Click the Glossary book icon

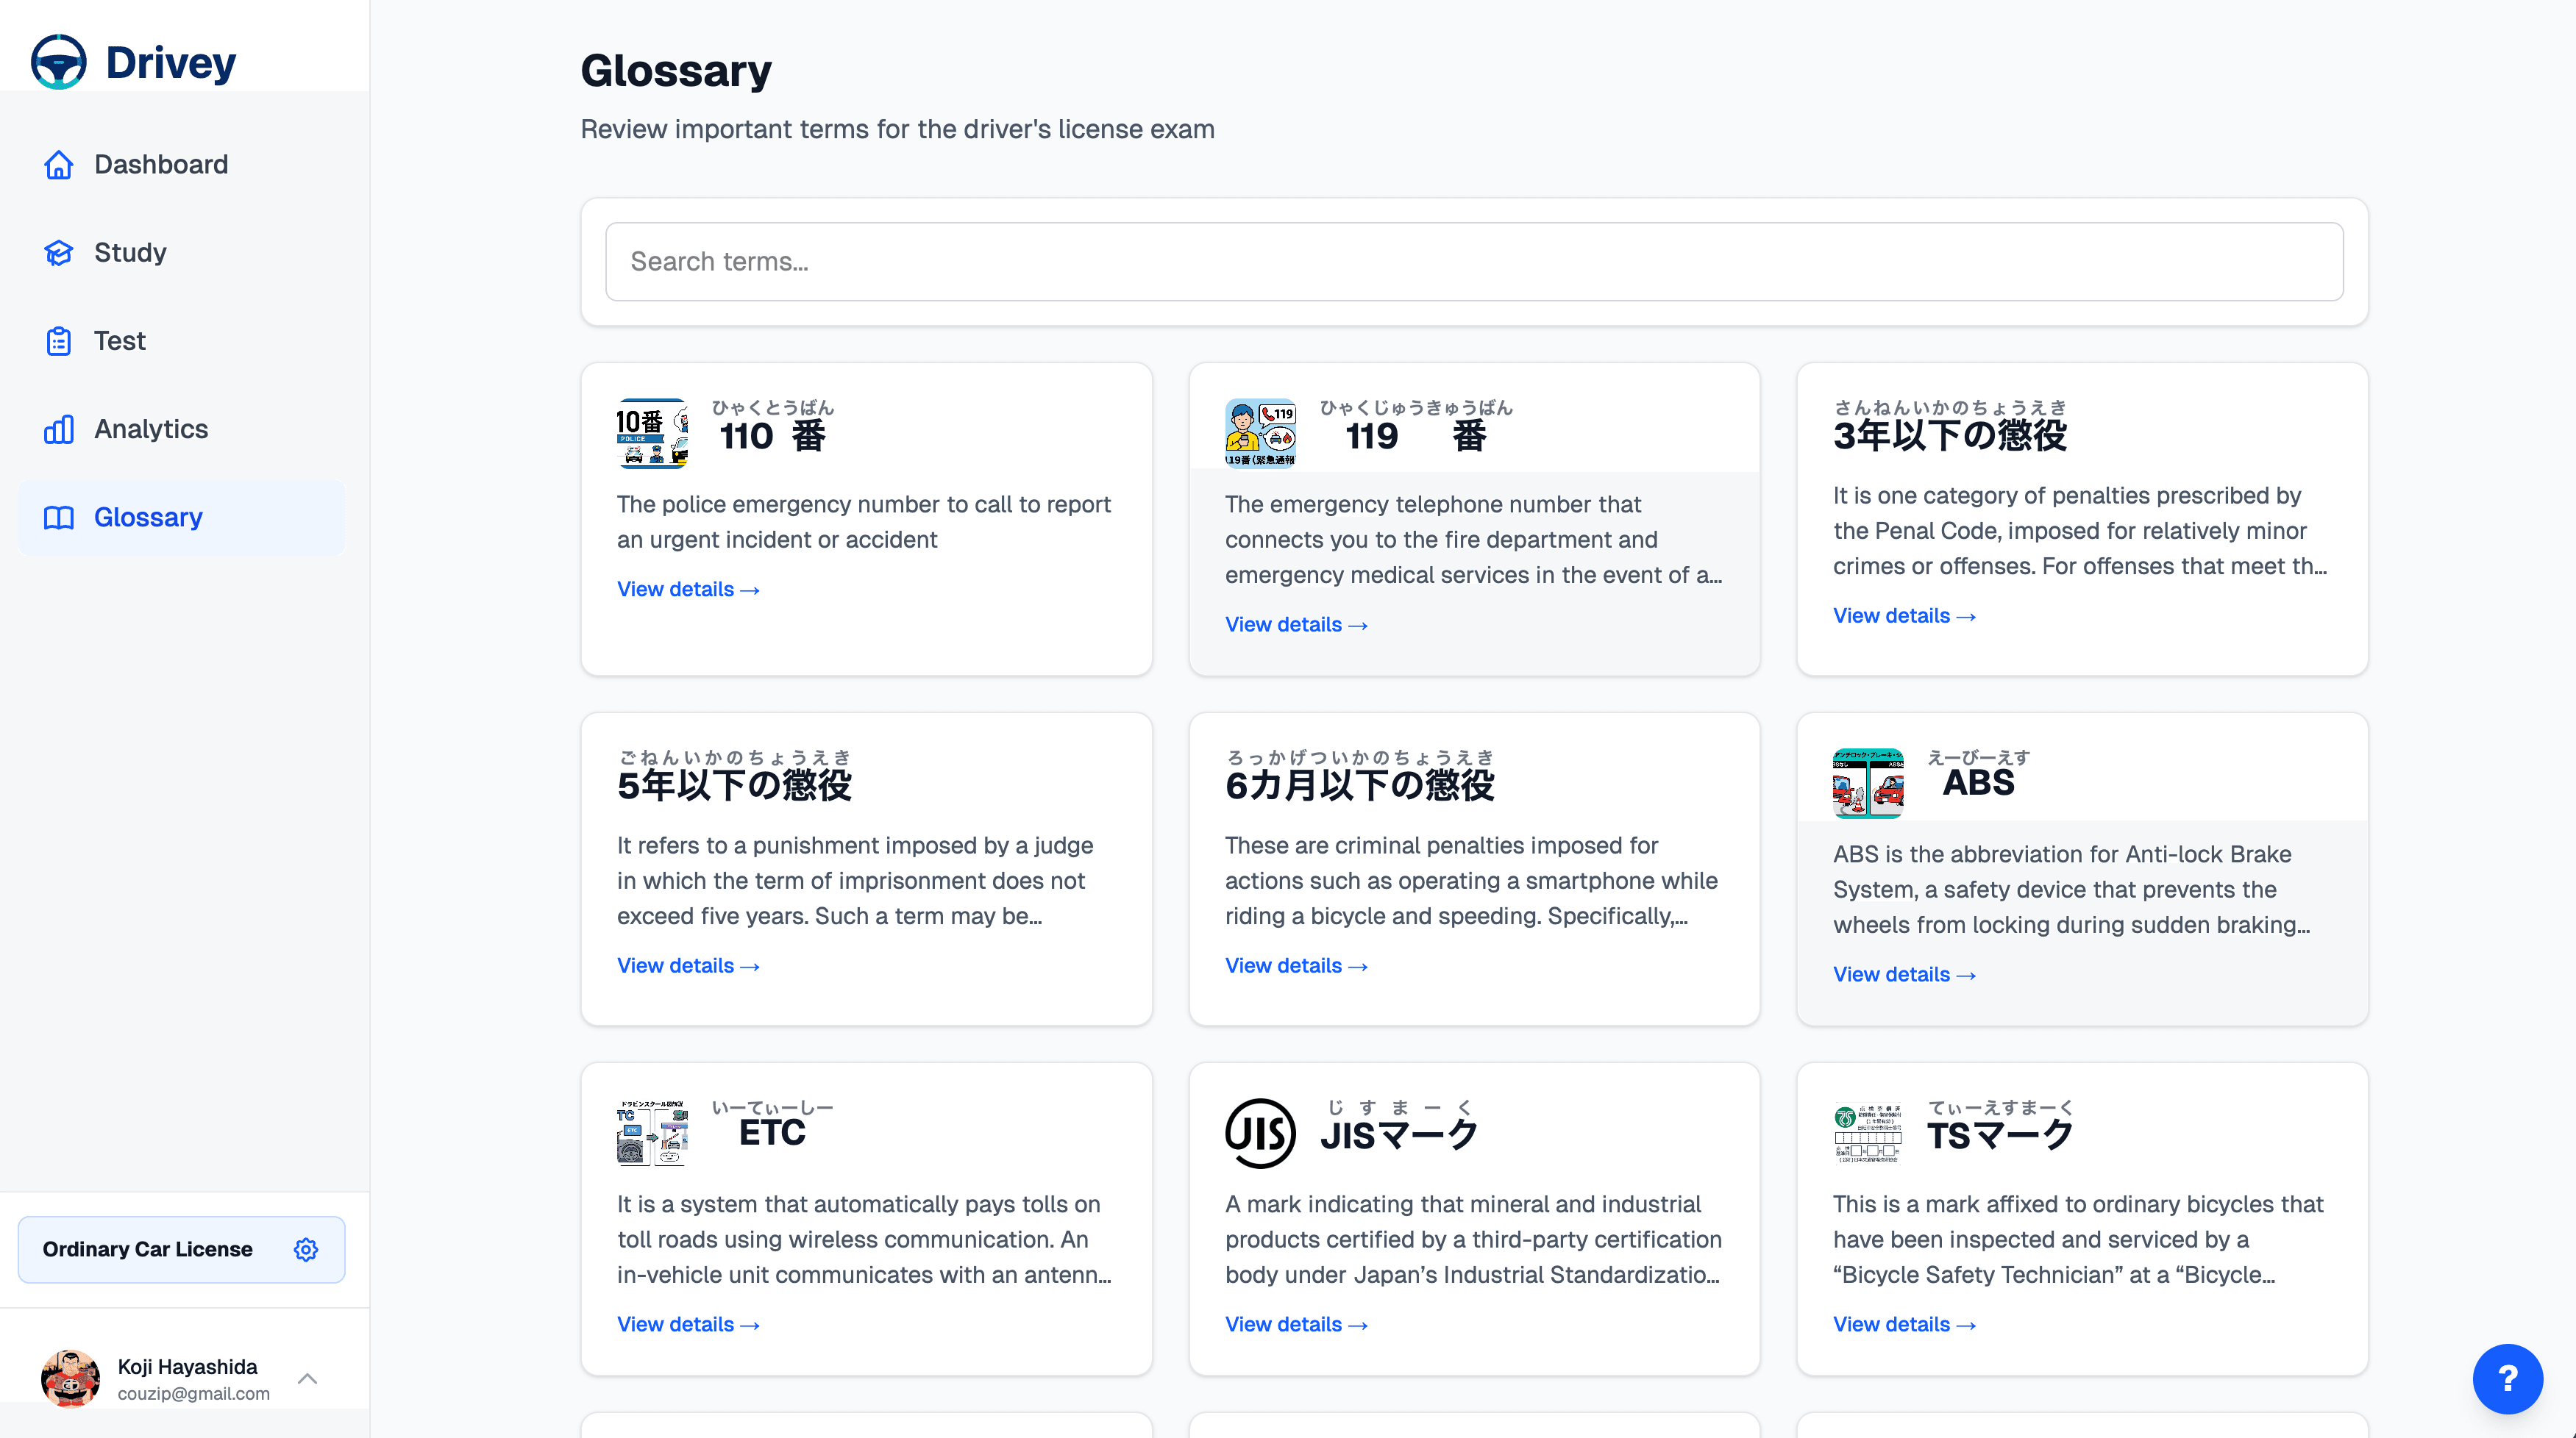pyautogui.click(x=58, y=518)
